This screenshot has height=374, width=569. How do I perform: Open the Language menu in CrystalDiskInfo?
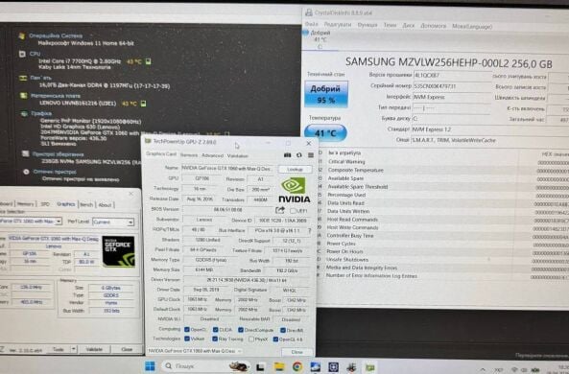(x=472, y=26)
